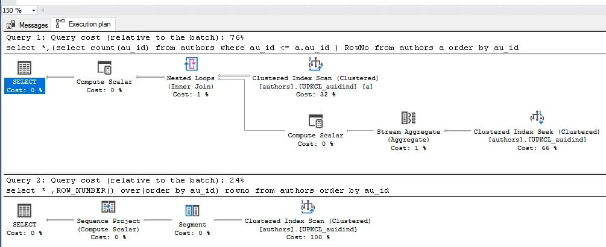Click 'Cost: 1 %' under Stream Aggregate
This screenshot has height=247, width=606.
[x=408, y=148]
